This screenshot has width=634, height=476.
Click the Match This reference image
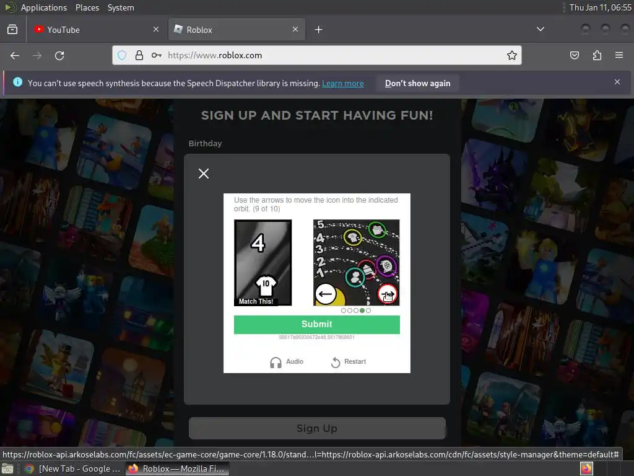point(263,263)
